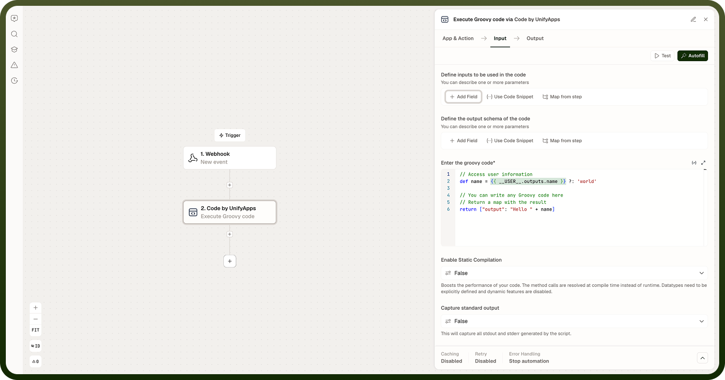Zoom out on the canvas with minus
Image resolution: width=725 pixels, height=380 pixels.
point(35,319)
